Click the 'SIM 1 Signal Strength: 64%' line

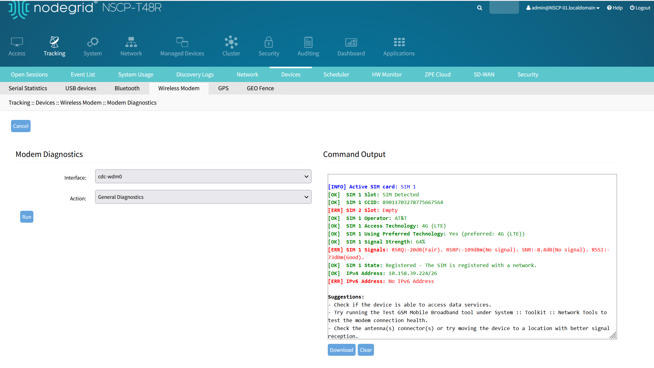(376, 242)
